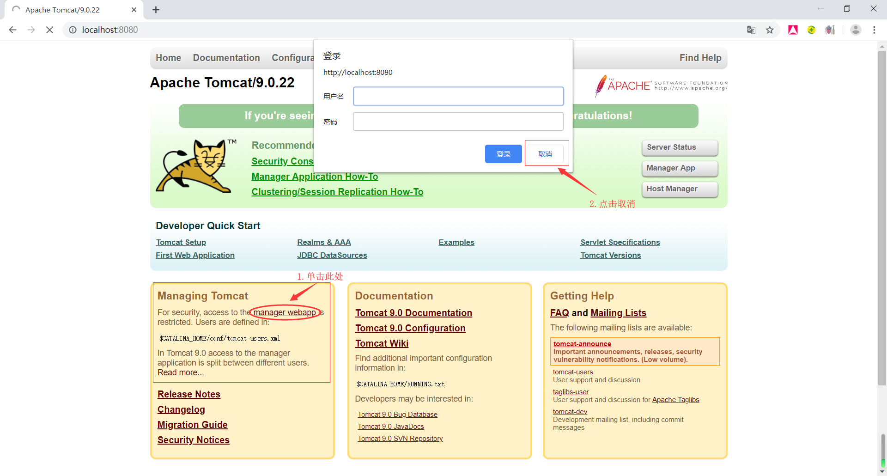Click the 取消 cancel button
This screenshot has height=476, width=887.
[x=545, y=154]
